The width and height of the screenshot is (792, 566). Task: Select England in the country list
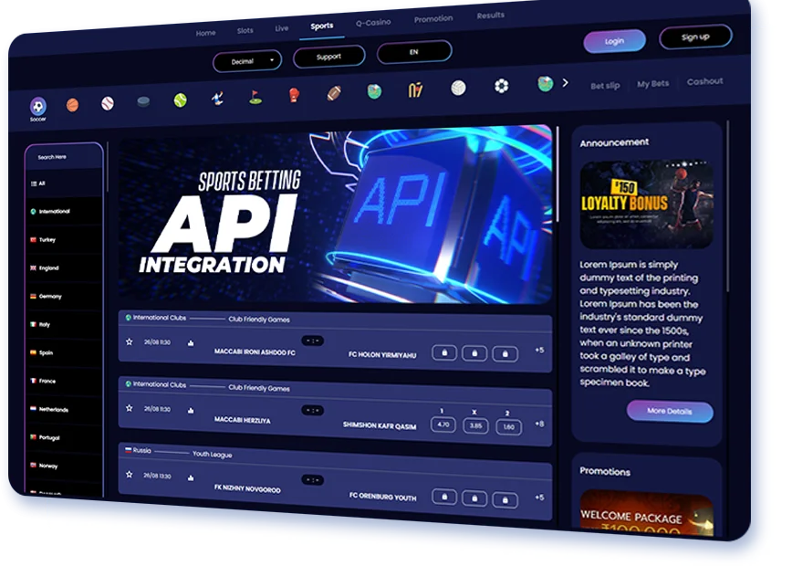pos(64,267)
